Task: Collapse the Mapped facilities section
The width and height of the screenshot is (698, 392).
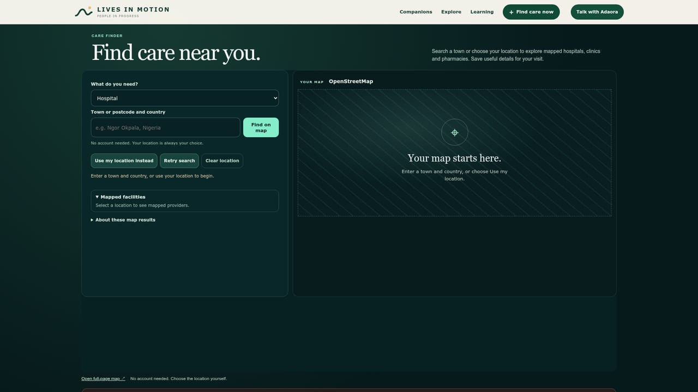Action: tap(121, 197)
